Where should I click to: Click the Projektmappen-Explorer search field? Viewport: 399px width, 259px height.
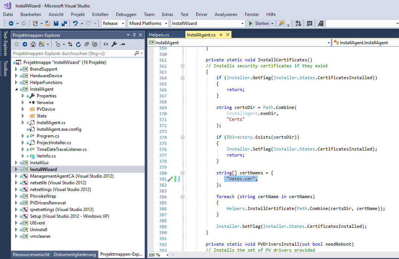pos(72,54)
